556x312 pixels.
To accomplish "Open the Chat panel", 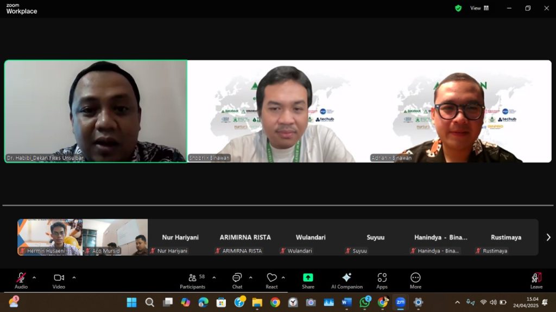I will 237,280.
